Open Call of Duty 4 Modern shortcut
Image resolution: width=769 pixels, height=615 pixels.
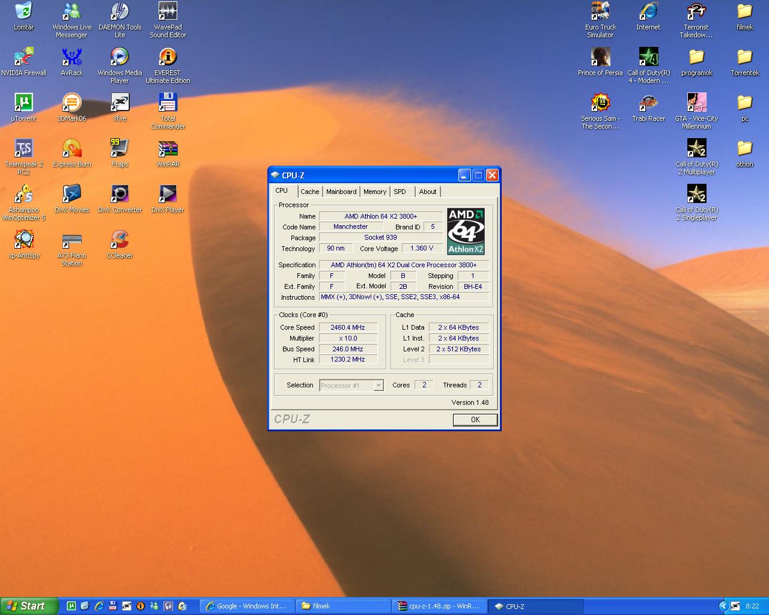(648, 66)
